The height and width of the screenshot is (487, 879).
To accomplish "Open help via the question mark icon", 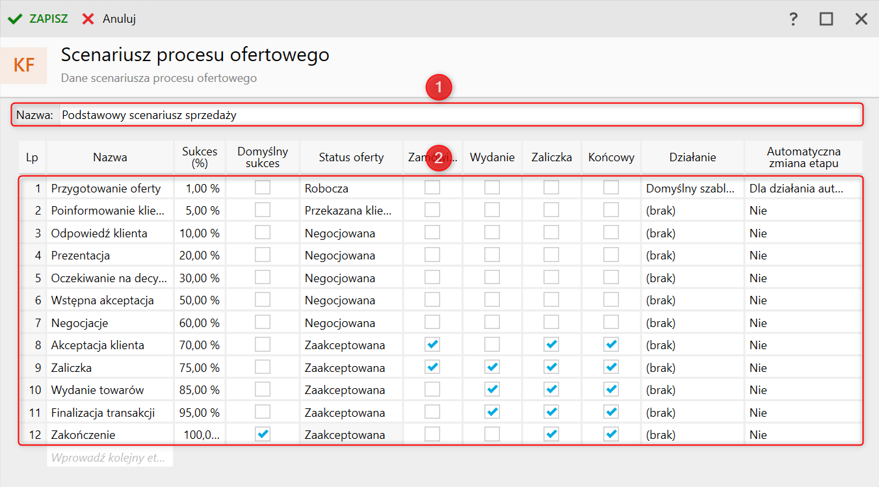I will pos(793,19).
